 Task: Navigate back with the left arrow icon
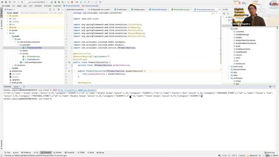(14, 2)
